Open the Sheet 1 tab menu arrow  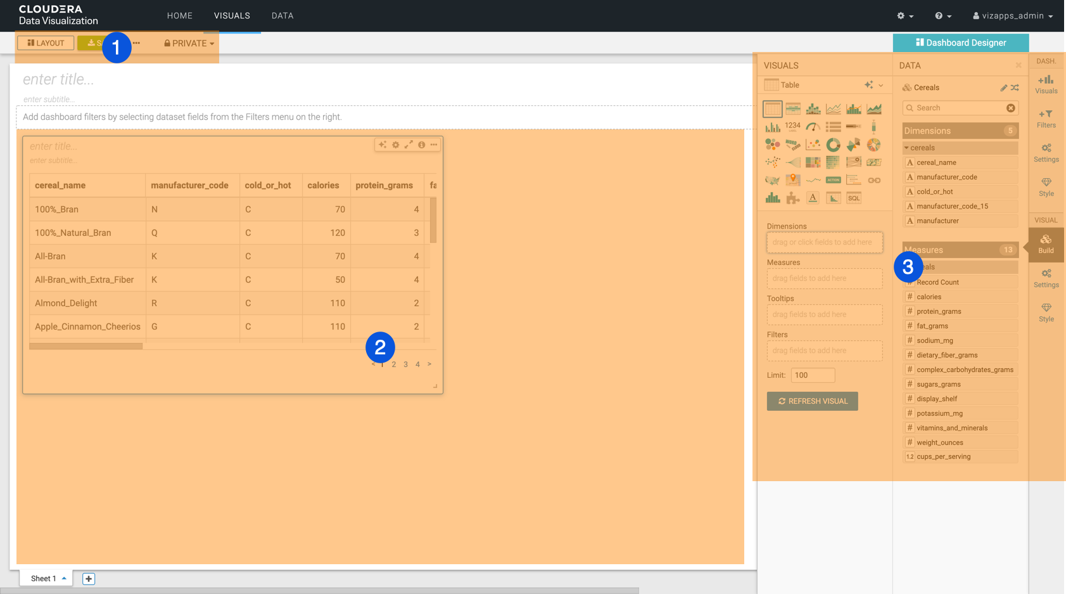click(x=64, y=578)
